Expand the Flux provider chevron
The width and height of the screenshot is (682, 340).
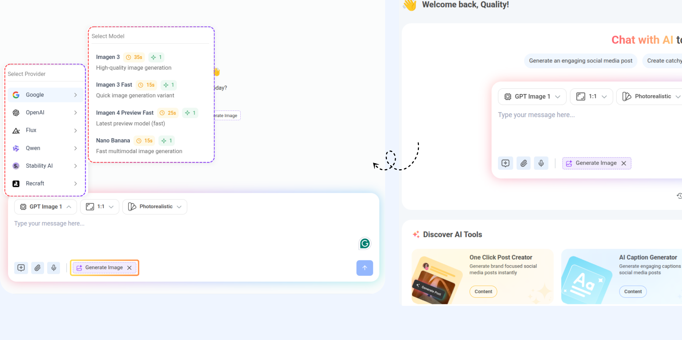click(x=75, y=131)
